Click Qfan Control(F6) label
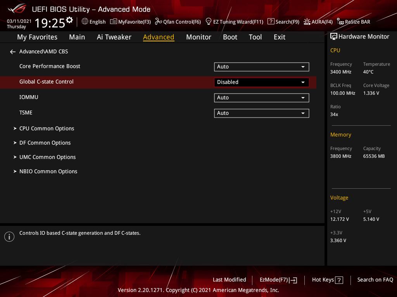Viewport: 397px width, 297px height. (x=182, y=22)
